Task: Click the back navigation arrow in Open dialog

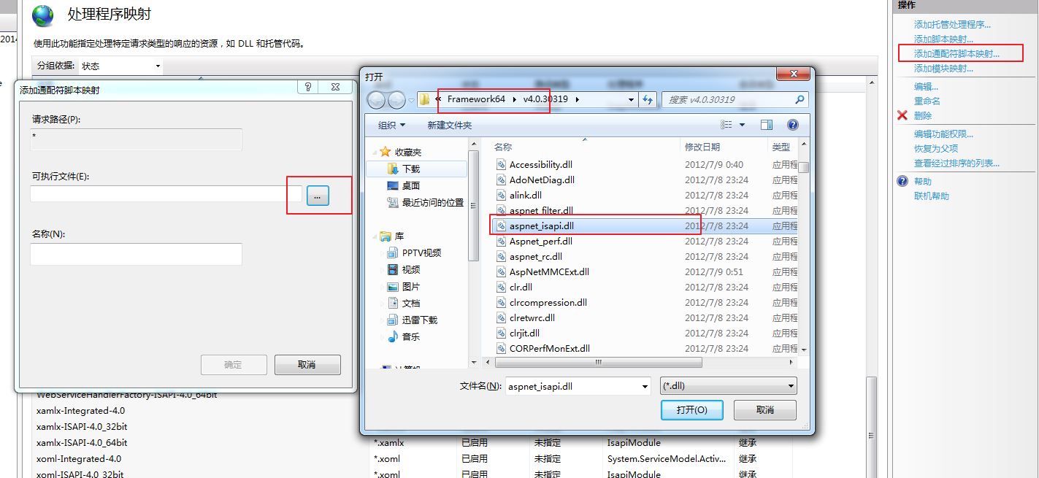Action: [376, 100]
